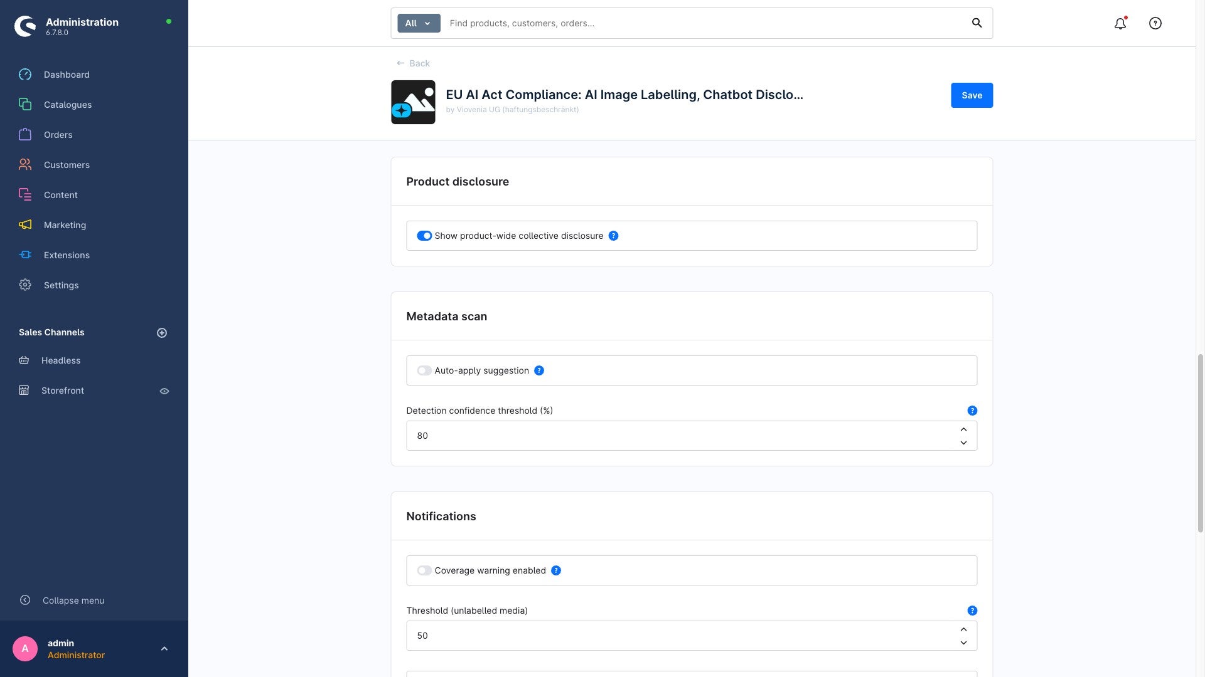Show help for Threshold unlabelled media
Image resolution: width=1205 pixels, height=677 pixels.
coord(972,611)
